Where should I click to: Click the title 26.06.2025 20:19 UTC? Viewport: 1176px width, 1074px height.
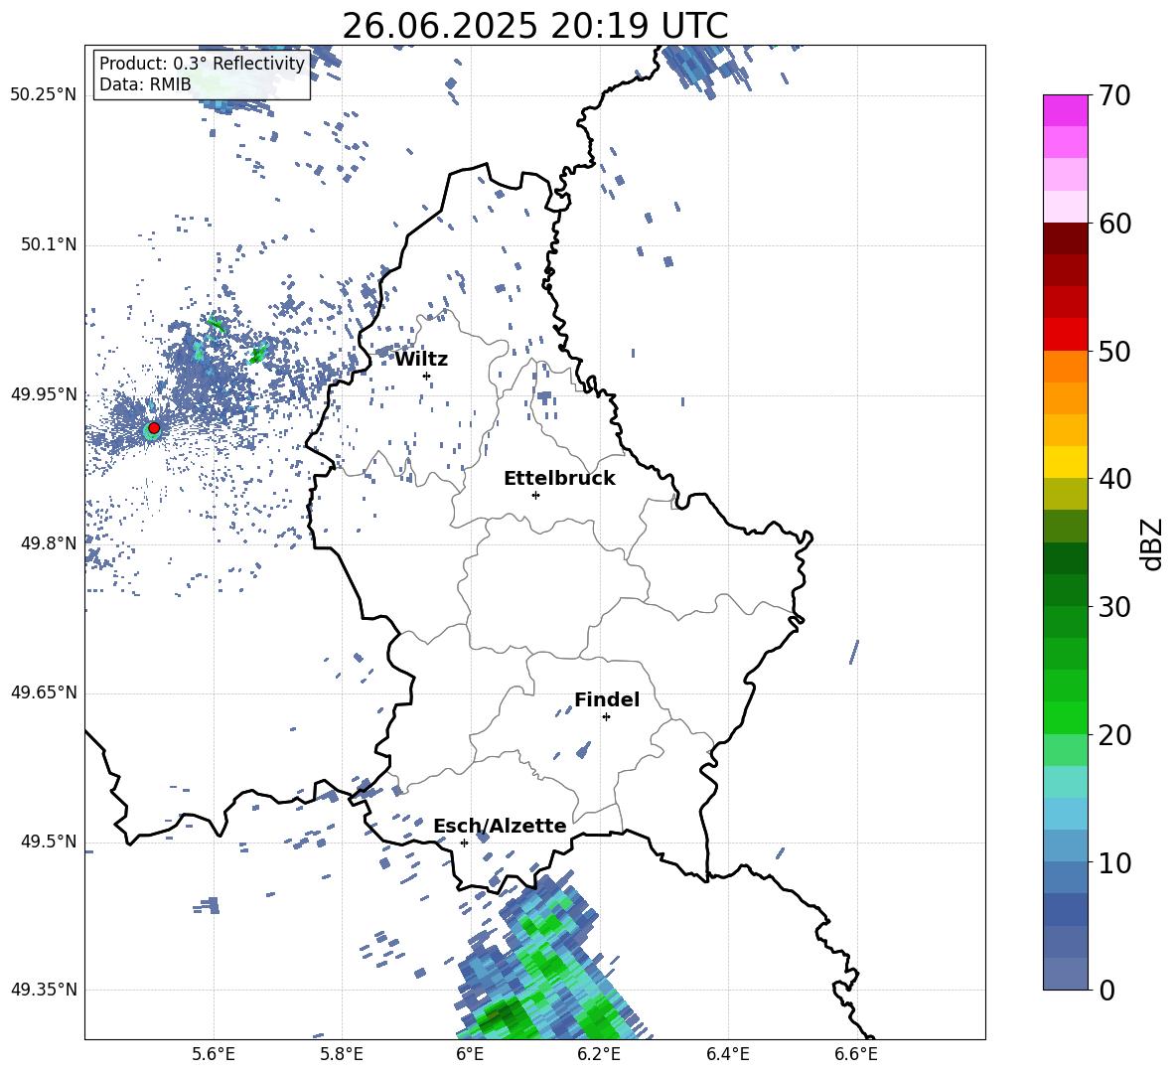point(534,26)
